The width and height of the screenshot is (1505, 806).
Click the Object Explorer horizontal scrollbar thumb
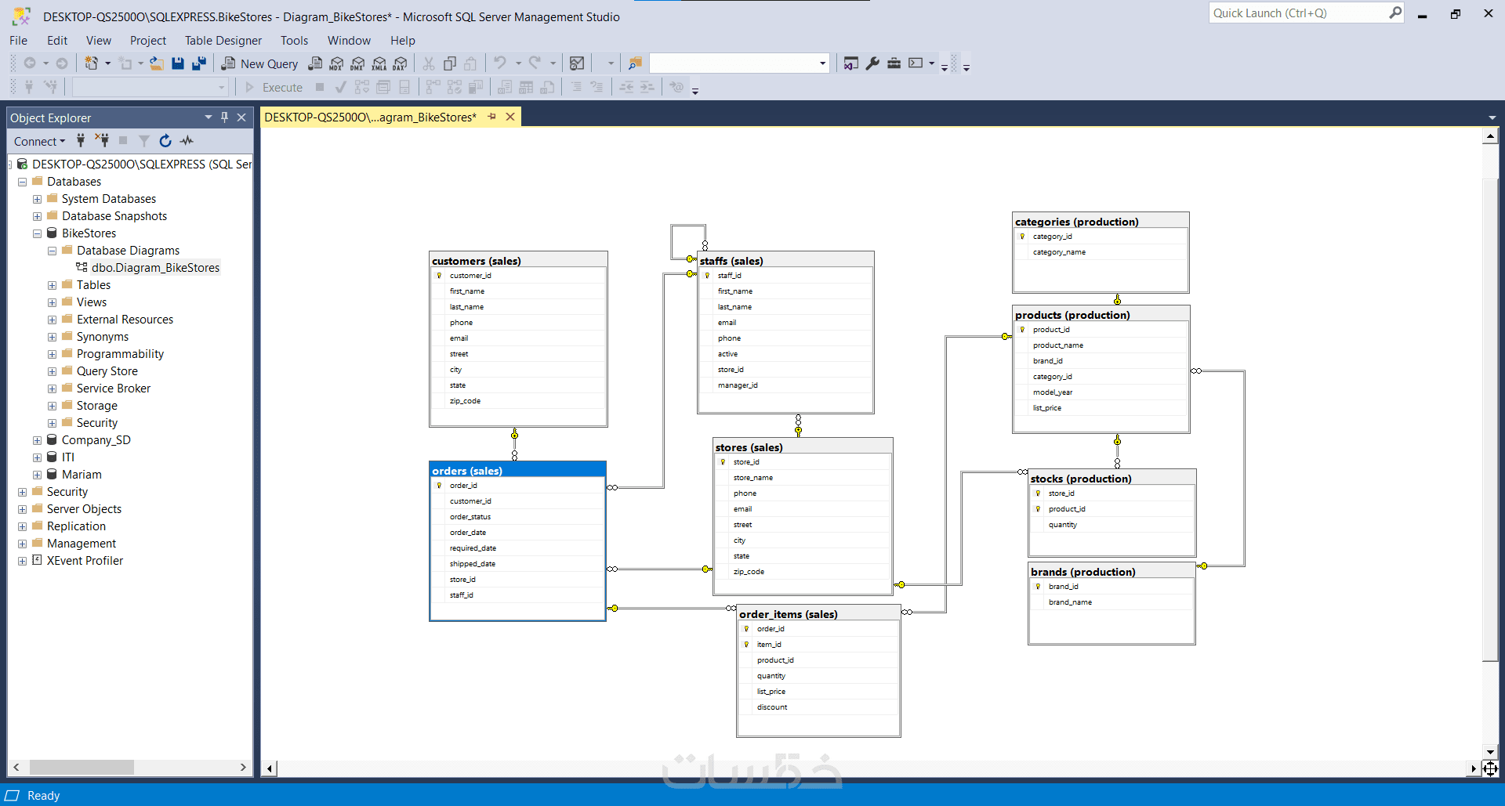click(82, 768)
